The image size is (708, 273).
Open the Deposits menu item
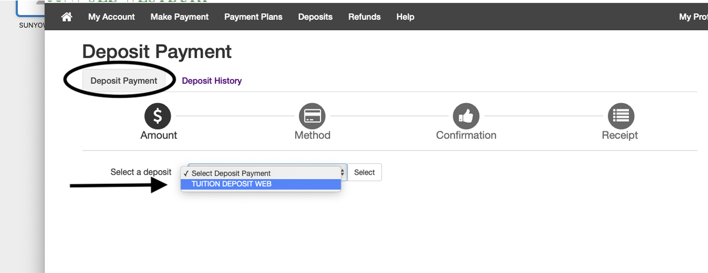(315, 17)
